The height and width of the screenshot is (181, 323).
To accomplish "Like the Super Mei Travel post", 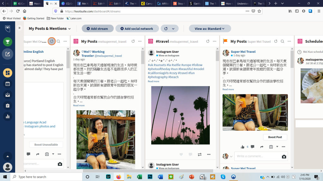I will point(243,147).
